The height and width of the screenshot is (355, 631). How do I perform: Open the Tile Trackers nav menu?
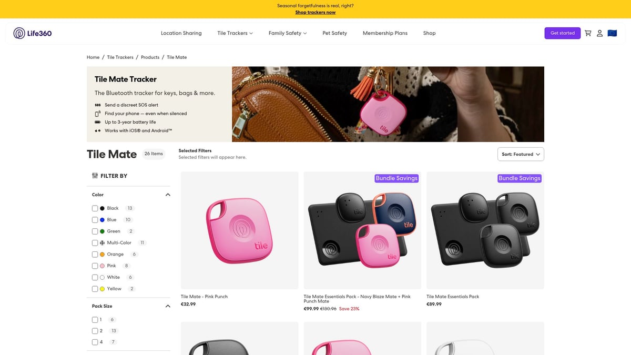click(x=235, y=33)
